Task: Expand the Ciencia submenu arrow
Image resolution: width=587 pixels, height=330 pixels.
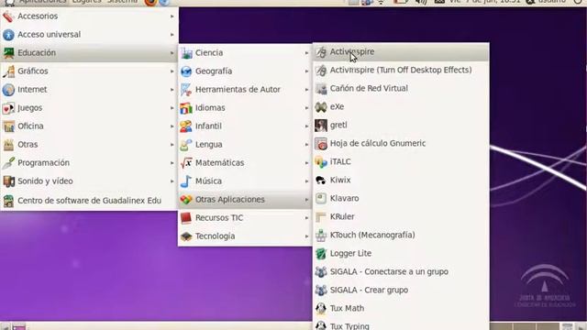Action: (x=306, y=53)
